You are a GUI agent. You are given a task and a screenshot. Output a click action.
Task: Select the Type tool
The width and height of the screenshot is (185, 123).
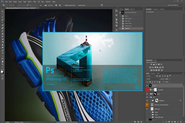2,53
